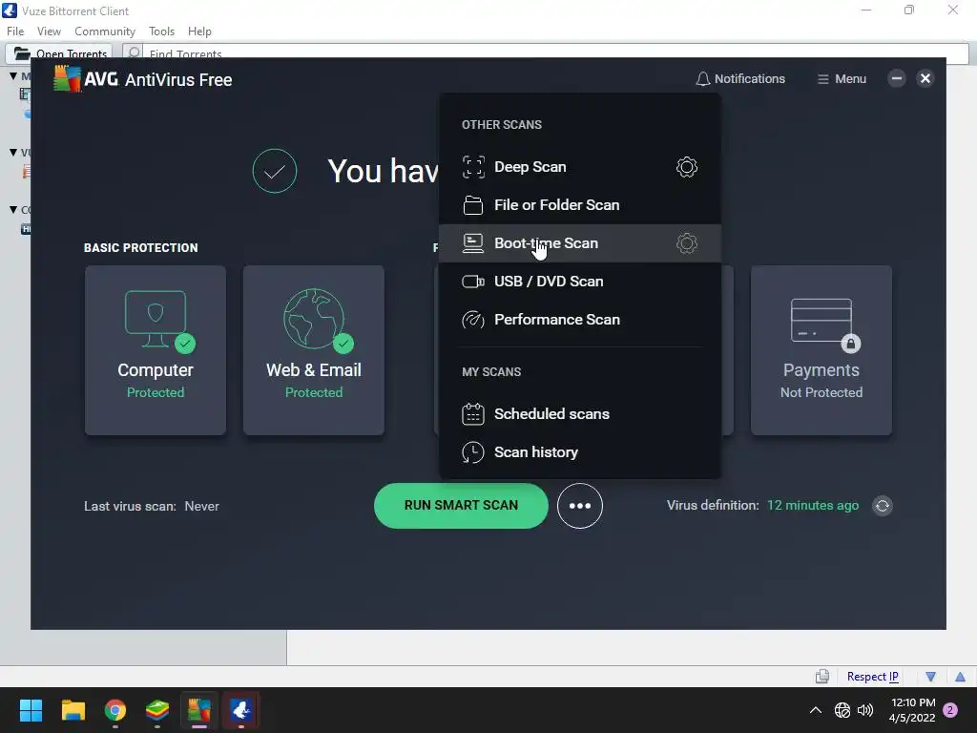Show hidden system tray icons
Screen dimensions: 977x733
coord(815,710)
